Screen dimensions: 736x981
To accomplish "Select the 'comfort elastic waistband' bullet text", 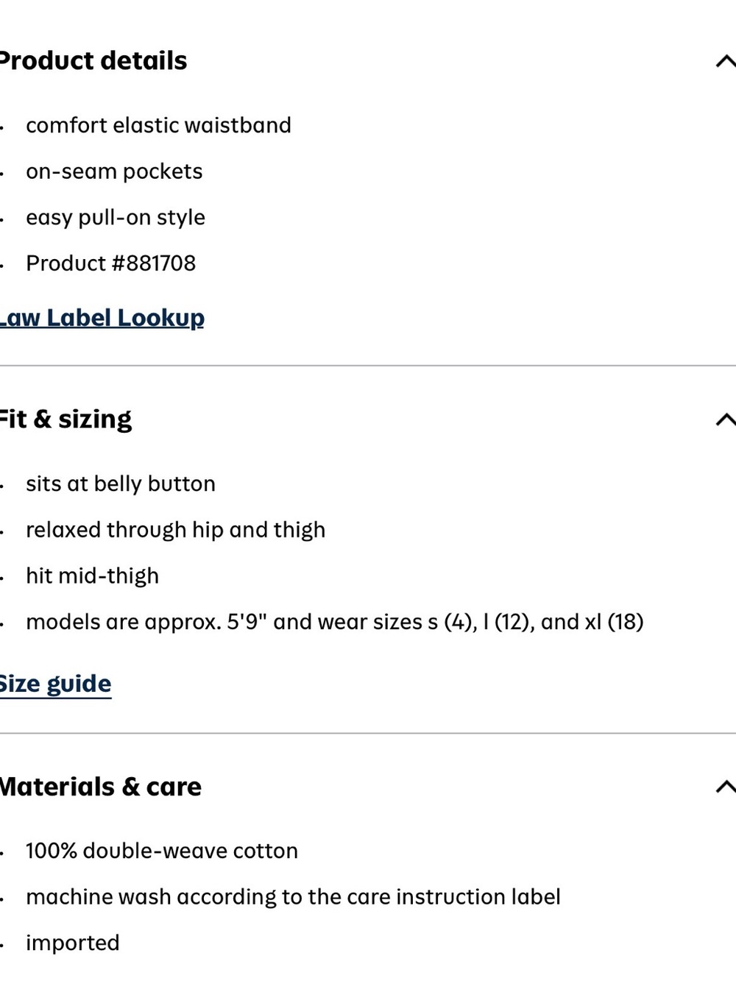I will pos(158,125).
